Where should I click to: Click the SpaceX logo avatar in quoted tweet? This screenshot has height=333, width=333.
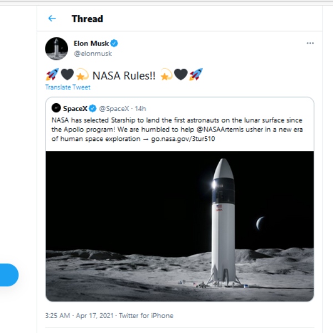click(x=56, y=108)
